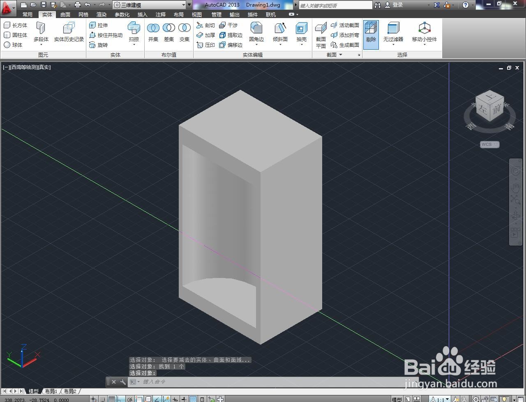This screenshot has height=402, width=526.
Task: Switch to the 参数化 ribbon tab
Action: pyautogui.click(x=122, y=14)
